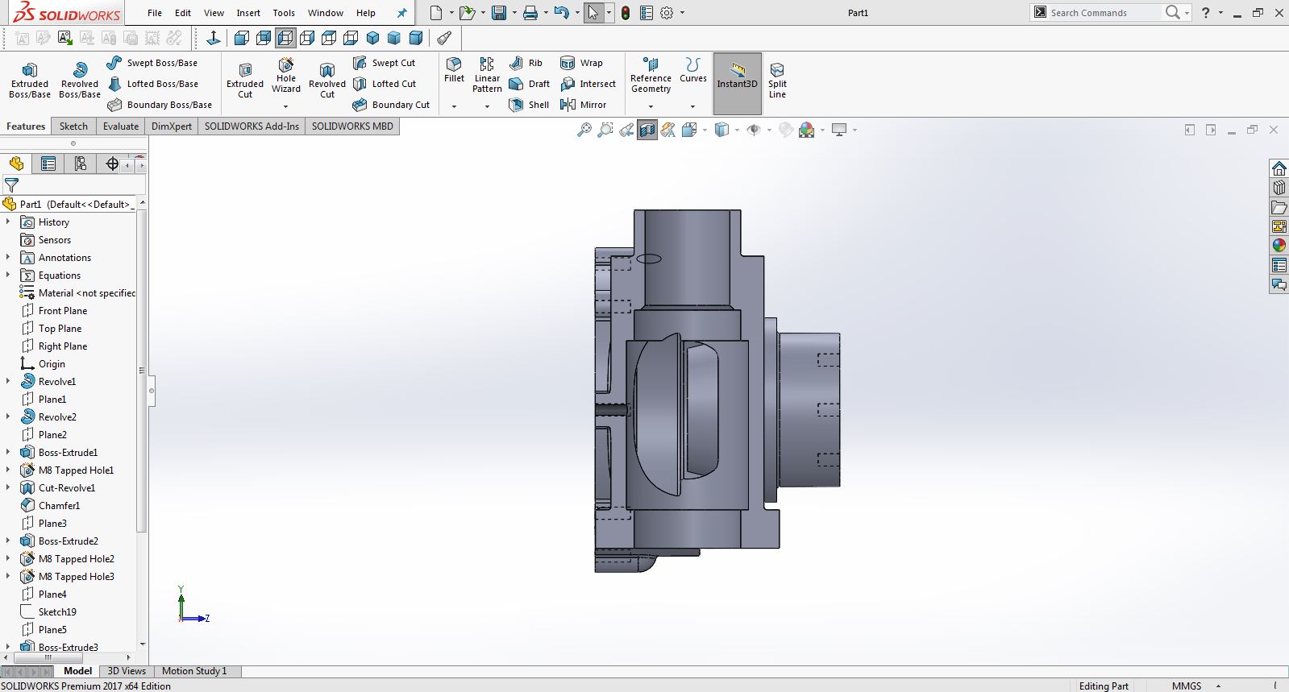Open the Linear Pattern dropdown arrow
The width and height of the screenshot is (1289, 692).
(487, 106)
